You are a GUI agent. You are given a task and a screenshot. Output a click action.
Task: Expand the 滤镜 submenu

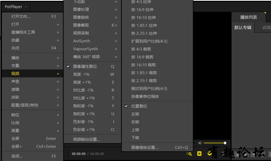coord(32,89)
